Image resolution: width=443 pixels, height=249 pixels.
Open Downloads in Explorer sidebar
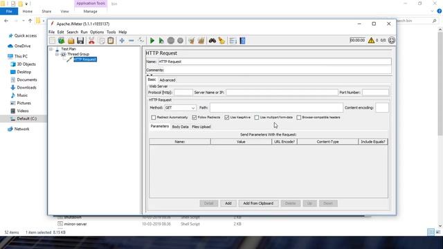coord(26,88)
